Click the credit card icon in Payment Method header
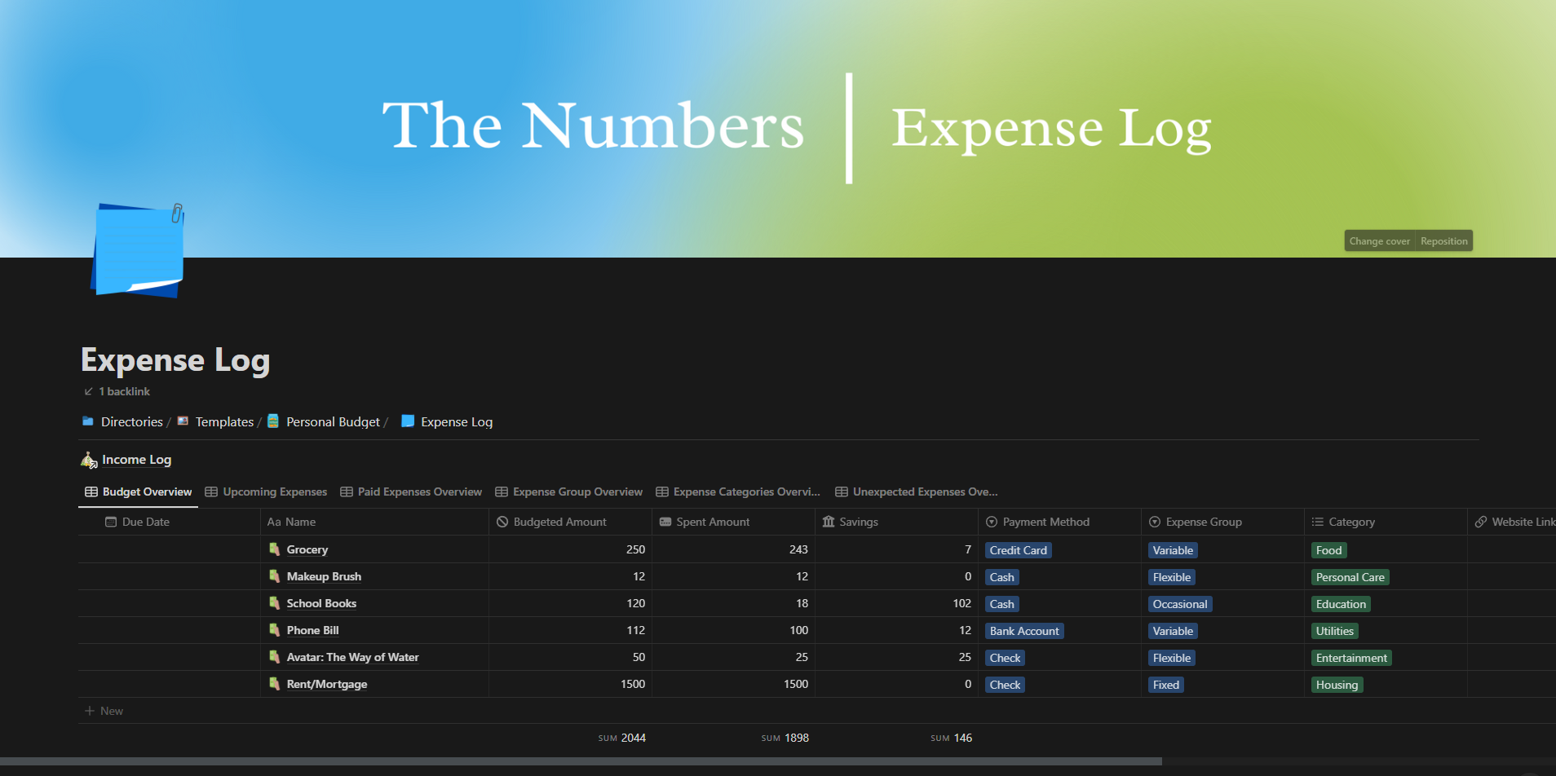The width and height of the screenshot is (1556, 776). coord(992,522)
